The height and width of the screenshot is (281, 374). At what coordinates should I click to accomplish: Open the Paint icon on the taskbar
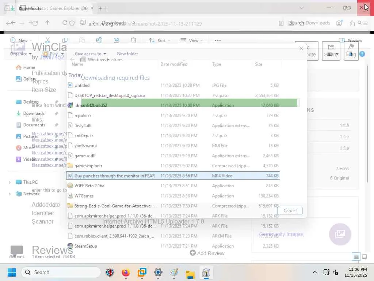[x=174, y=272]
